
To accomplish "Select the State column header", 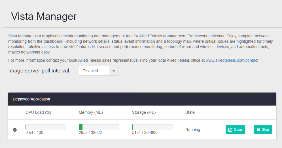I will coord(190,112).
